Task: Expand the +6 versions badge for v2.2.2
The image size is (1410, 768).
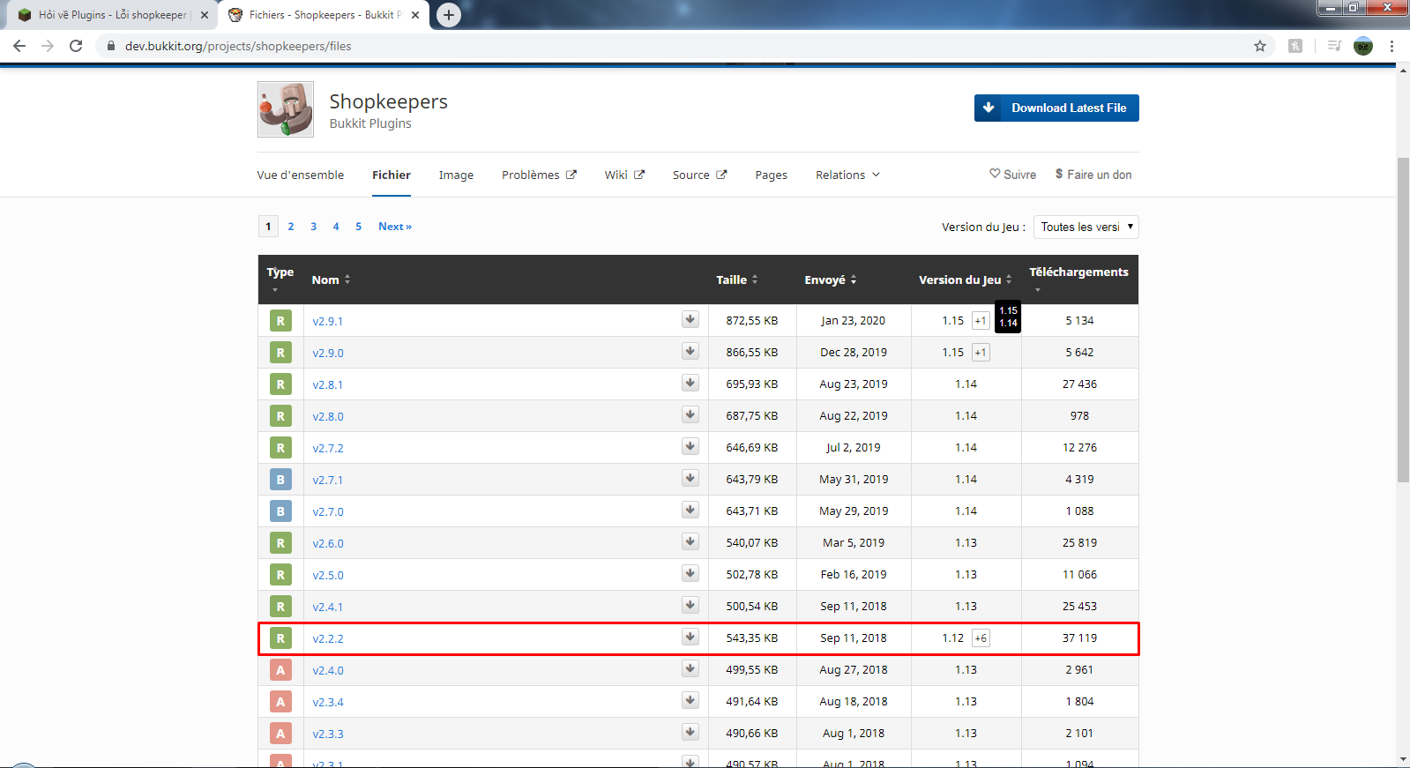Action: click(981, 638)
